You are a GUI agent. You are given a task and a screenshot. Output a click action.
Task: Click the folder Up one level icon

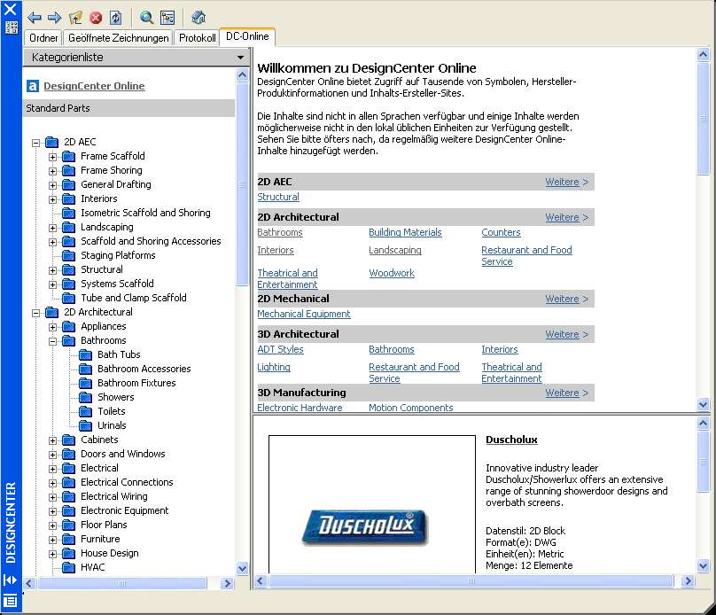75,18
